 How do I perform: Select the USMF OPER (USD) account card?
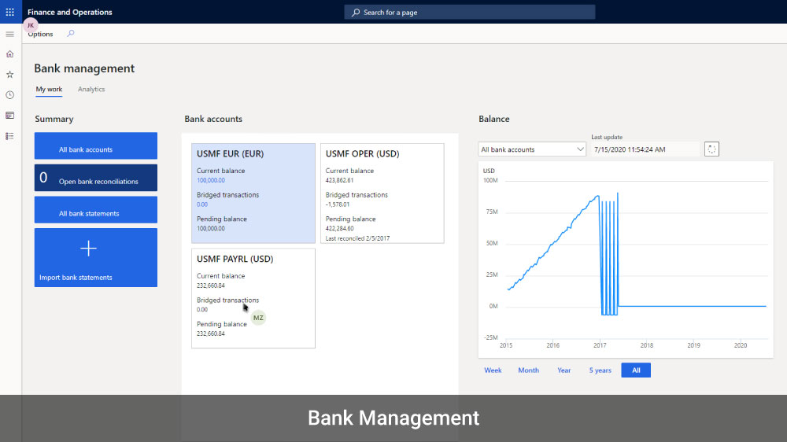pyautogui.click(x=382, y=193)
